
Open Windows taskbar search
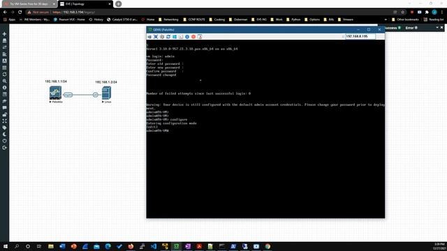tap(17, 246)
